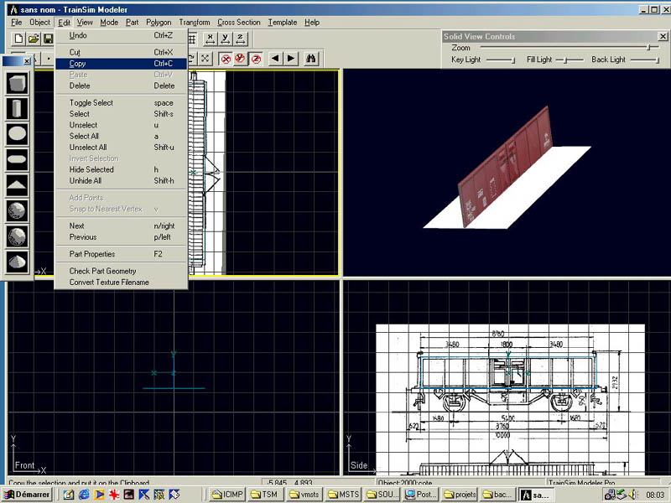Click Part Properties menu entry
This screenshot has height=503, width=671.
92,254
